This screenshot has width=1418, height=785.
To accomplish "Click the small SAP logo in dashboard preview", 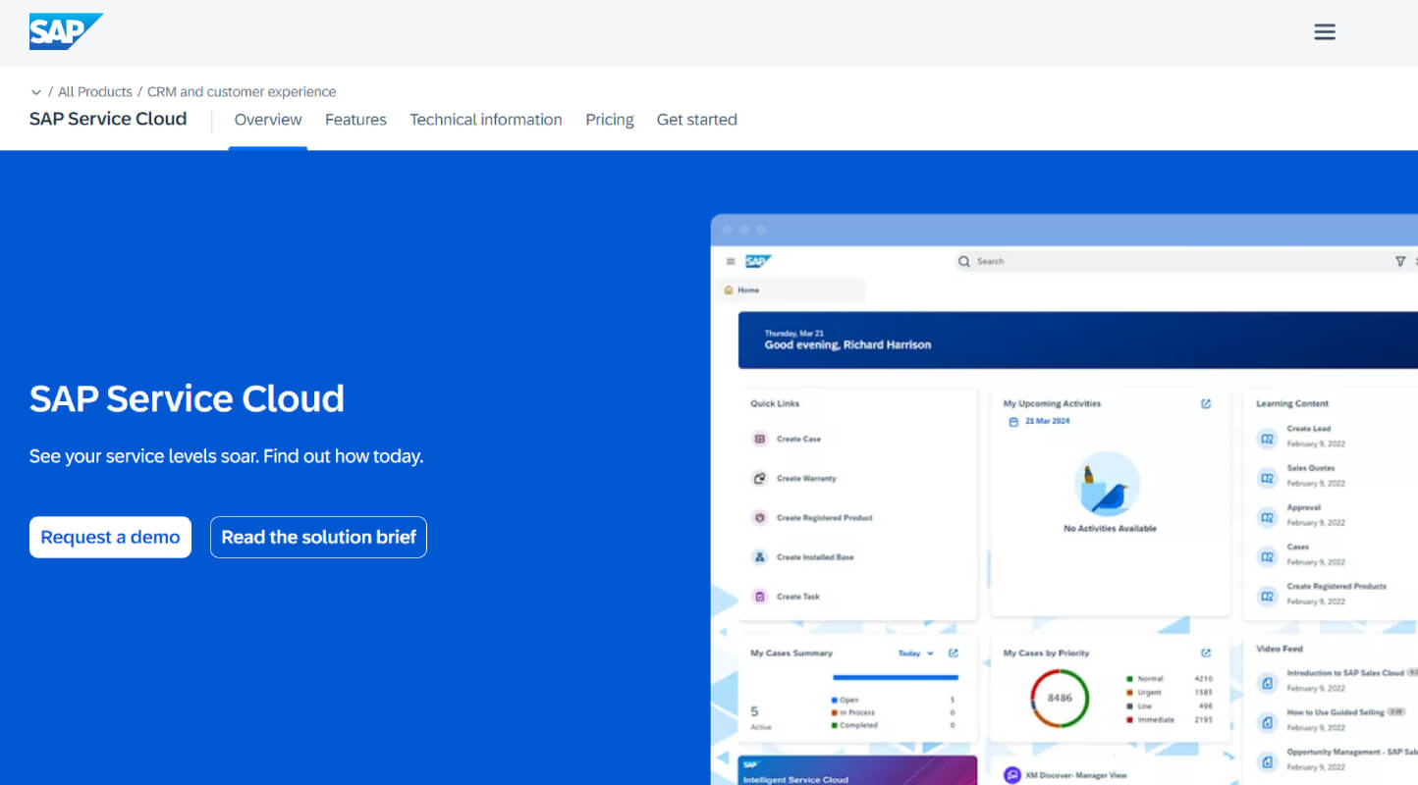I will 758,261.
